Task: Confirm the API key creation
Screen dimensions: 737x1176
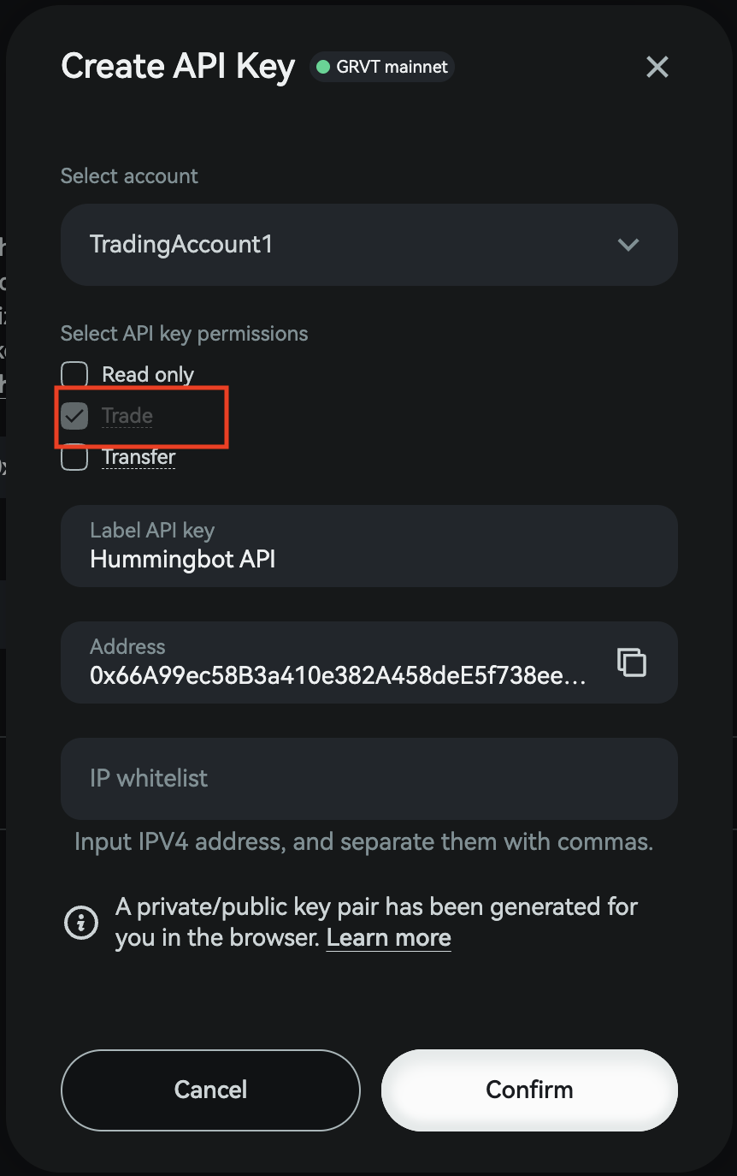Action: coord(529,1090)
